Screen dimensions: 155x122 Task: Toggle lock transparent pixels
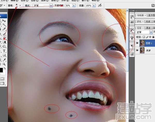tap(144, 37)
